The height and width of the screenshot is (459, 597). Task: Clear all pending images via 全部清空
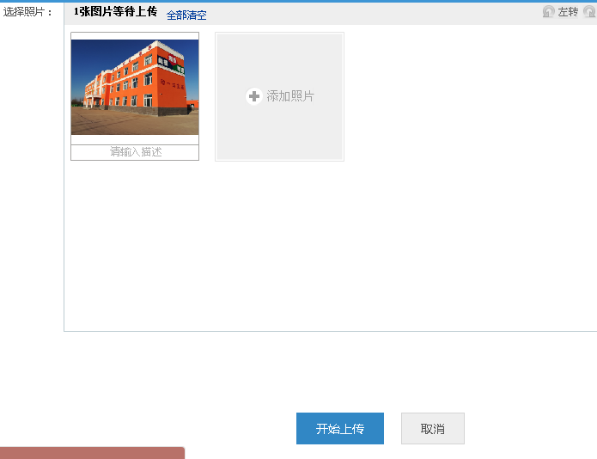tap(186, 15)
